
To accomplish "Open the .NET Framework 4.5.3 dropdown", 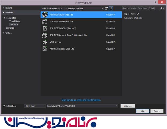I will (x=54, y=9).
